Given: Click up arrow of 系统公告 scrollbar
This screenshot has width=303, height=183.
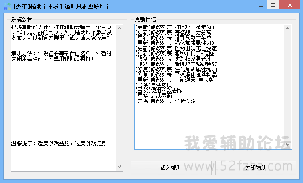Looking at the screenshot, I should [x=120, y=28].
